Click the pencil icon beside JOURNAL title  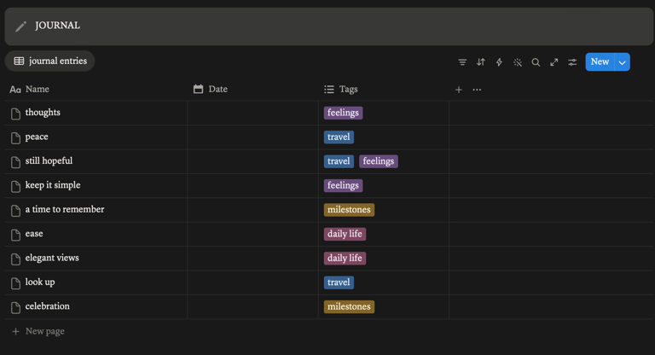click(20, 26)
